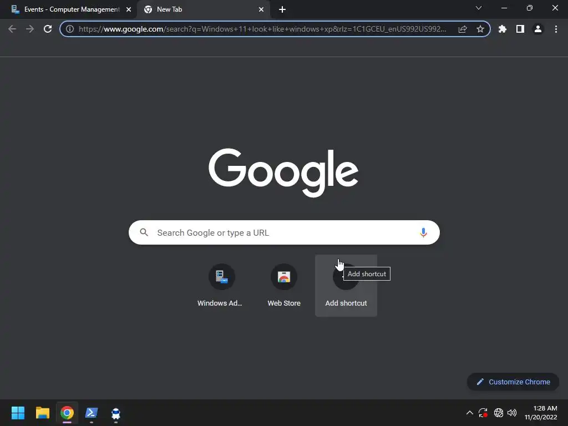The image size is (568, 426).
Task: Open the Windows Start menu
Action: point(18,413)
